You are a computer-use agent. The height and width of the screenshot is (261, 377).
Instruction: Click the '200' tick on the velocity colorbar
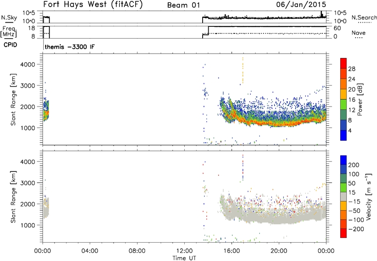coord(354,165)
